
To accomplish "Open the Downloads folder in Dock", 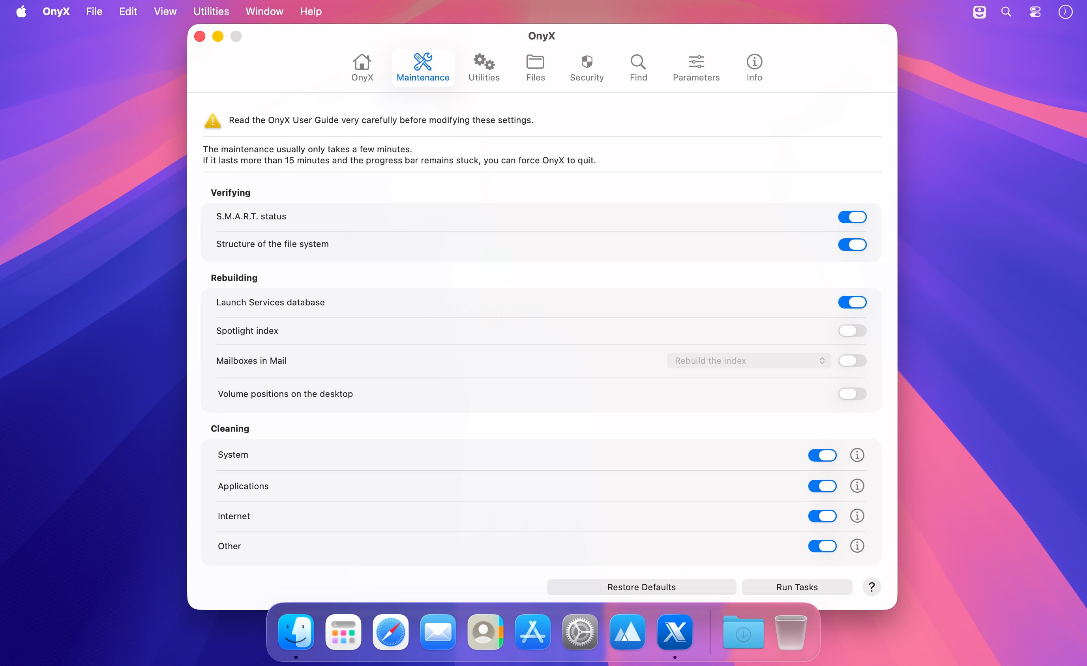I will click(x=743, y=632).
